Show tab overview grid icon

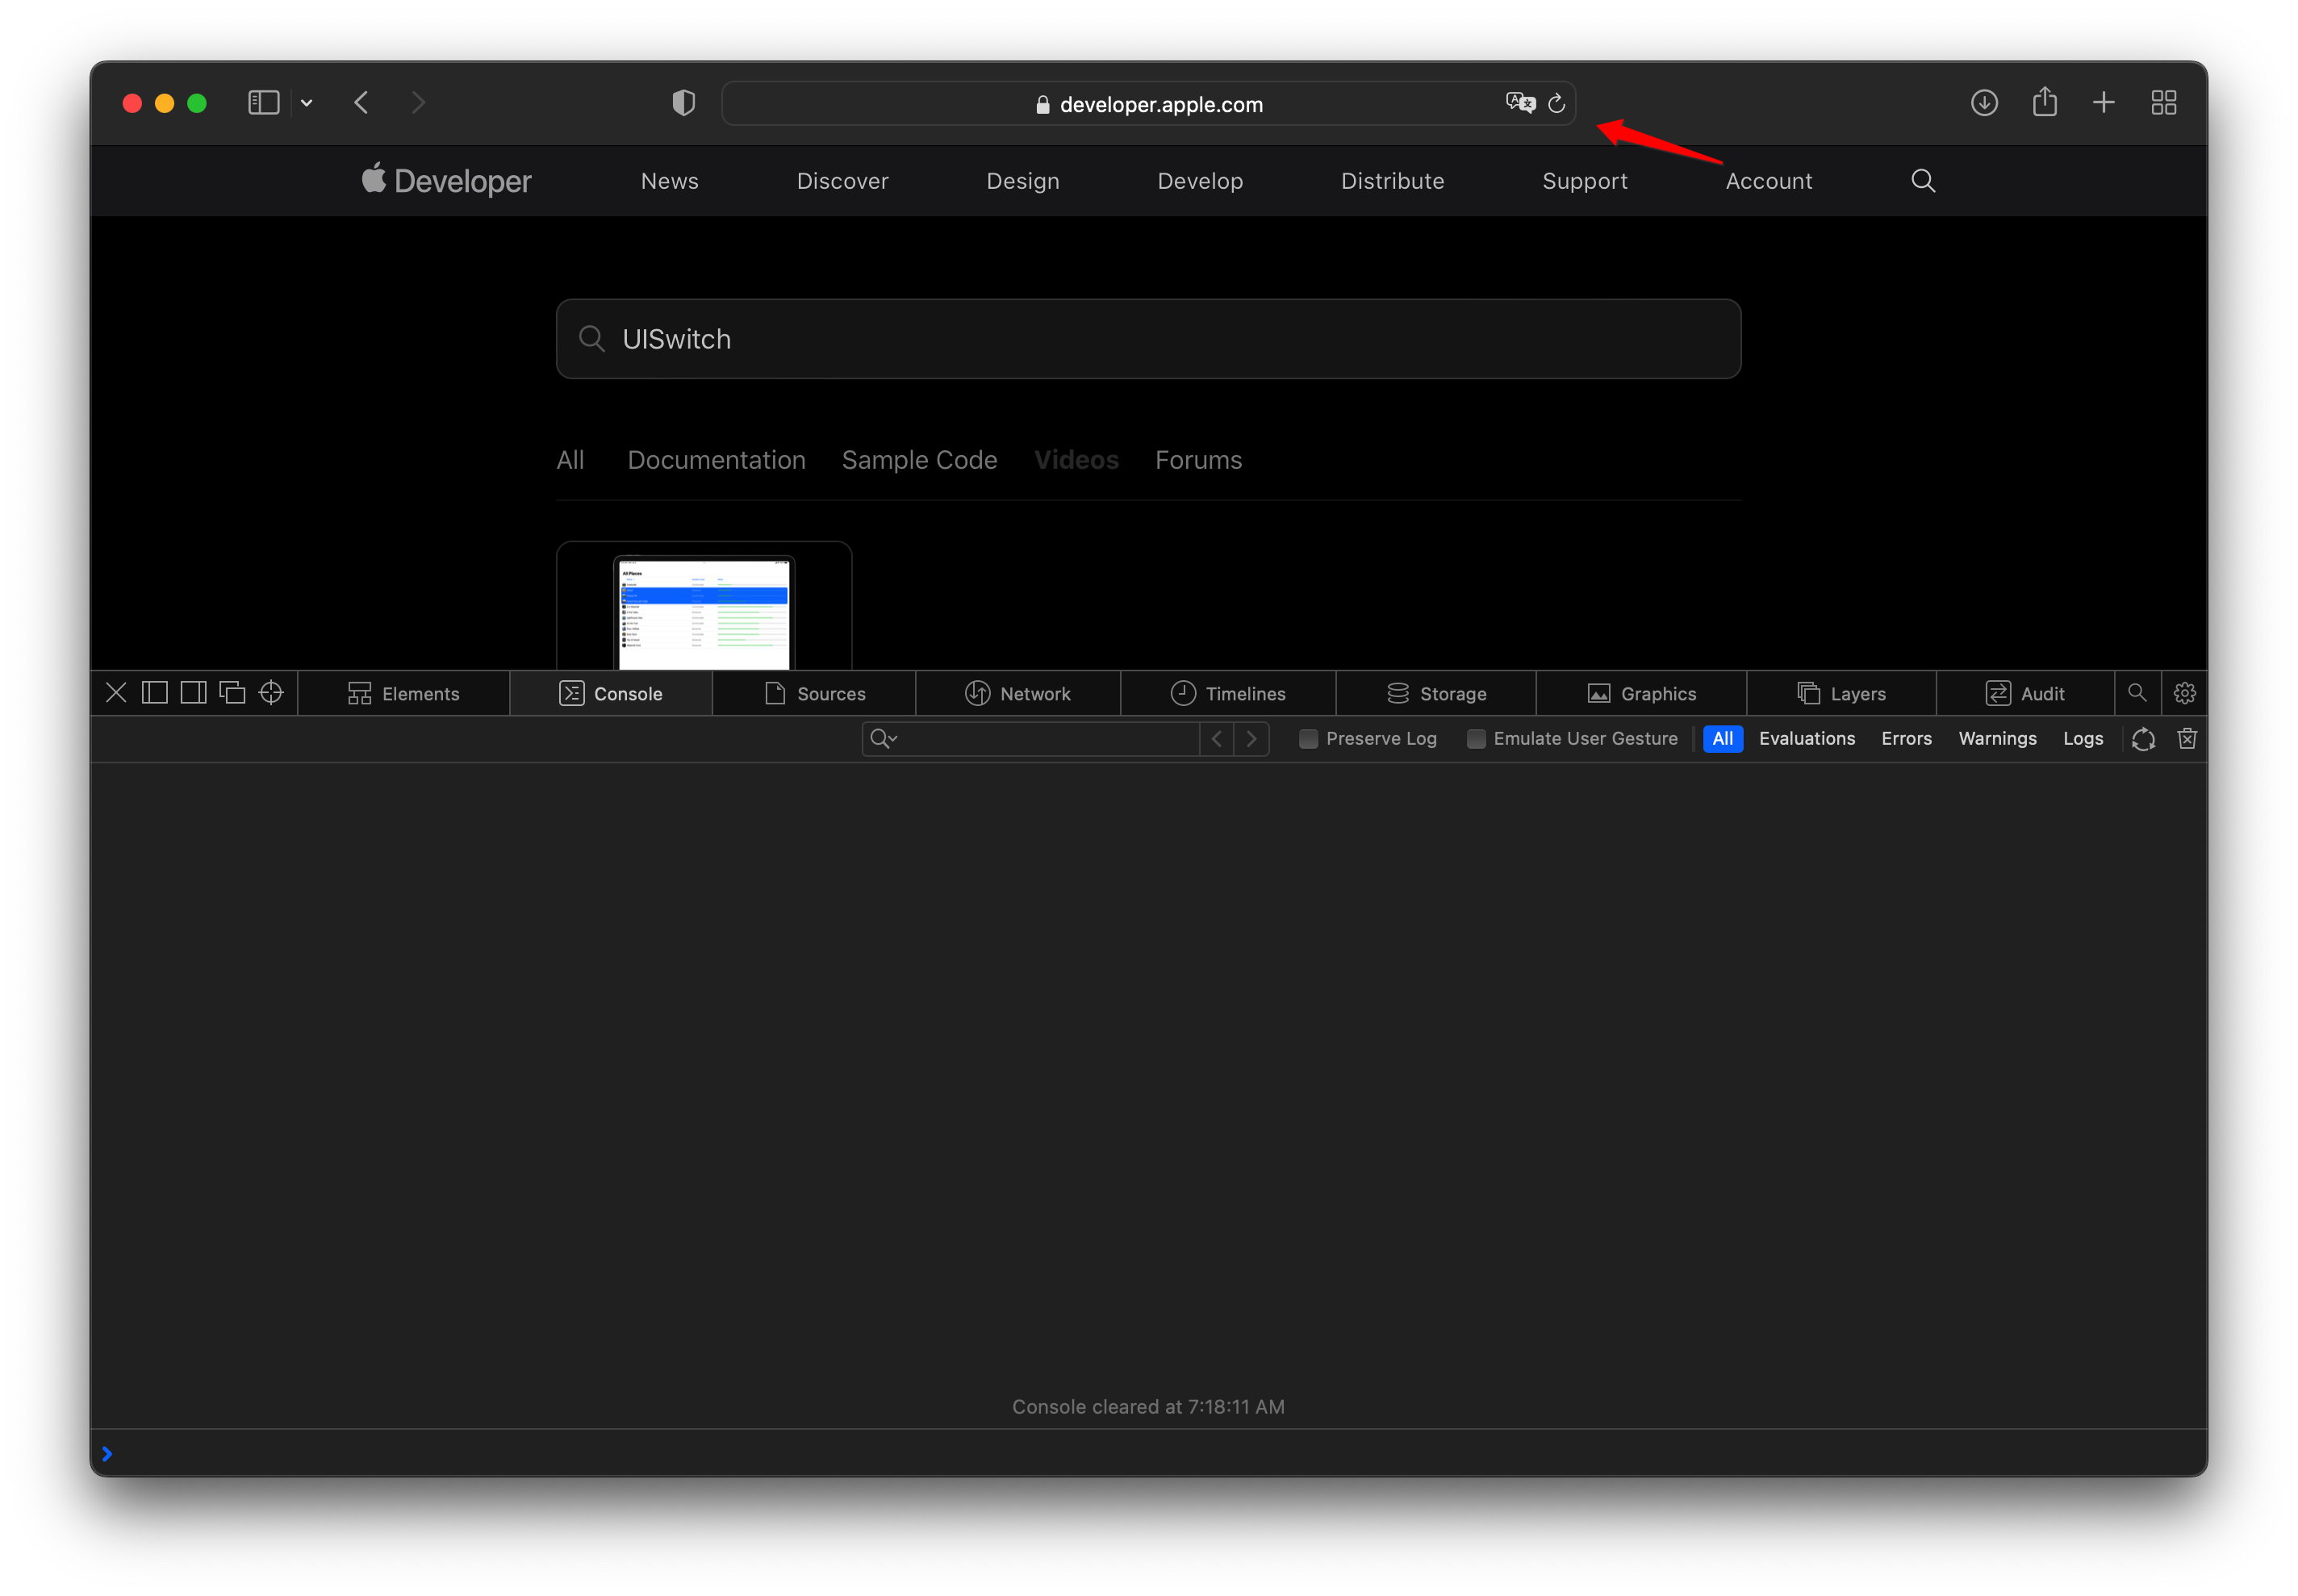coord(2163,103)
